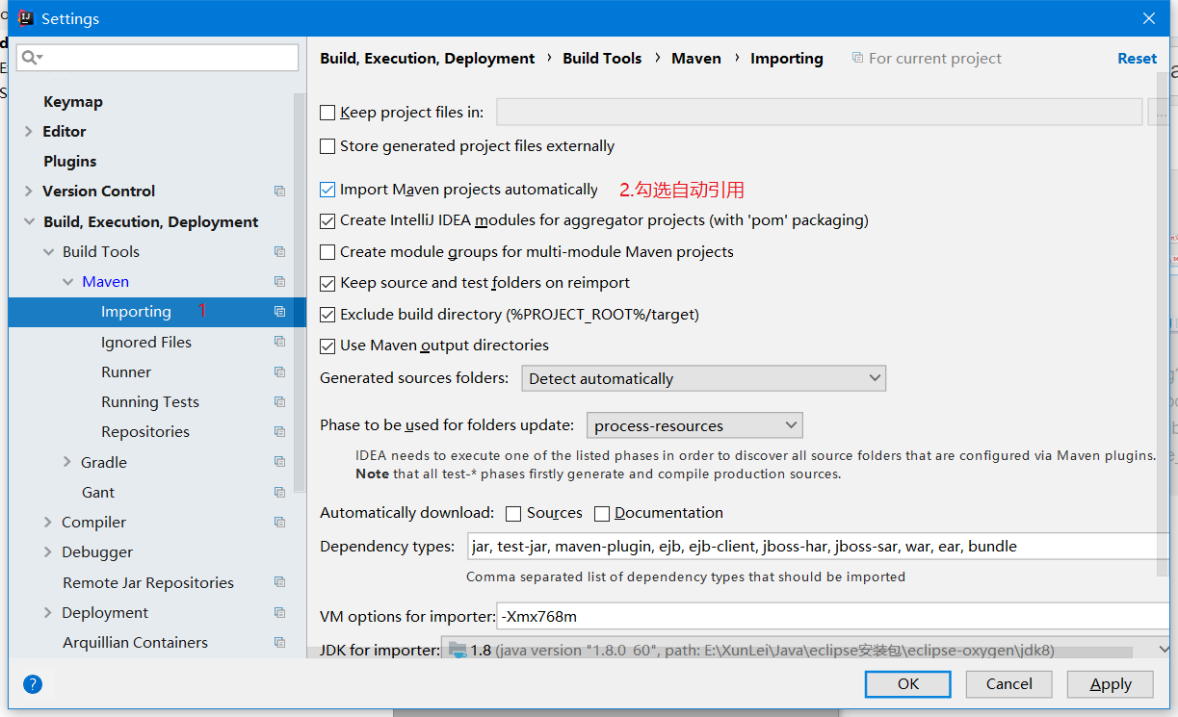Screen dimensions: 1178x717
Task: Click the project-level icon beside Remote Jar Repositories
Action: (x=279, y=582)
